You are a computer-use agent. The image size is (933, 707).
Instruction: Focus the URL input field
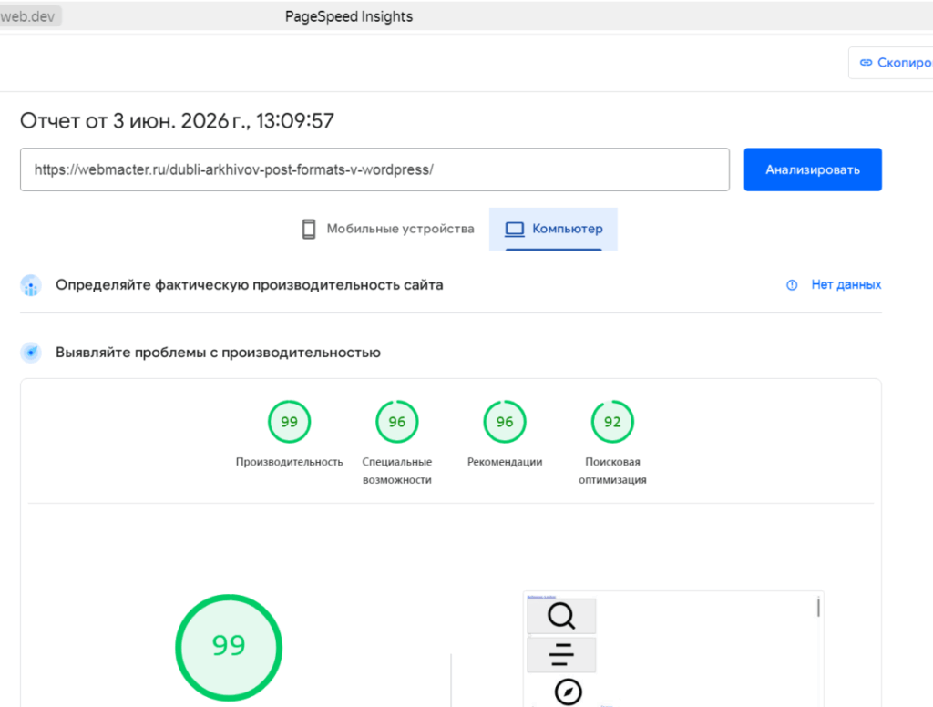tap(374, 169)
